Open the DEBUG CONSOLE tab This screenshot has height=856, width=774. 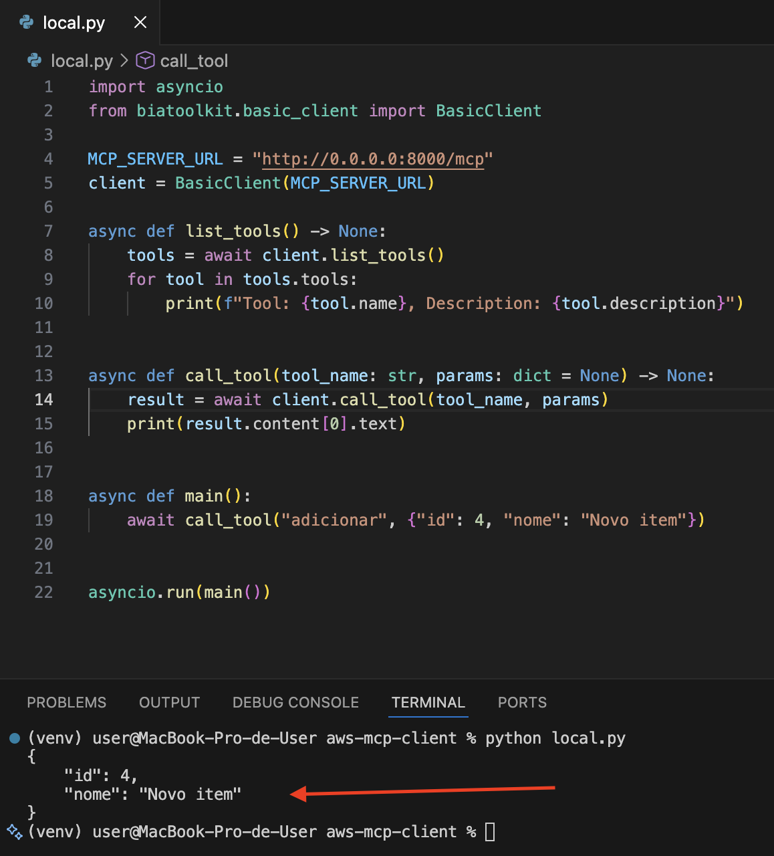[x=295, y=702]
